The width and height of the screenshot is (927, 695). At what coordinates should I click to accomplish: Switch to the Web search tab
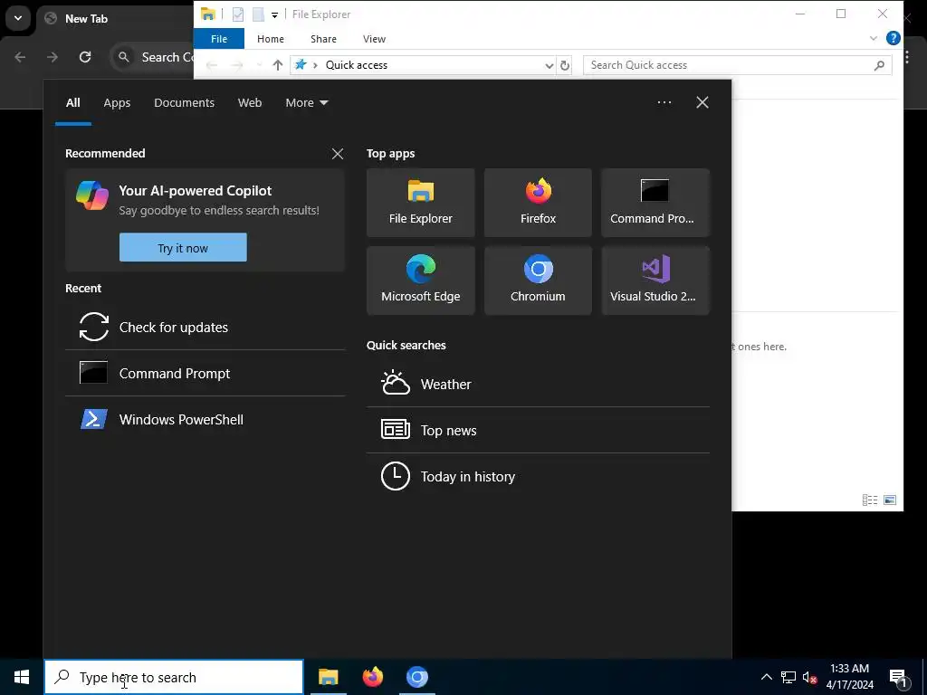click(250, 102)
